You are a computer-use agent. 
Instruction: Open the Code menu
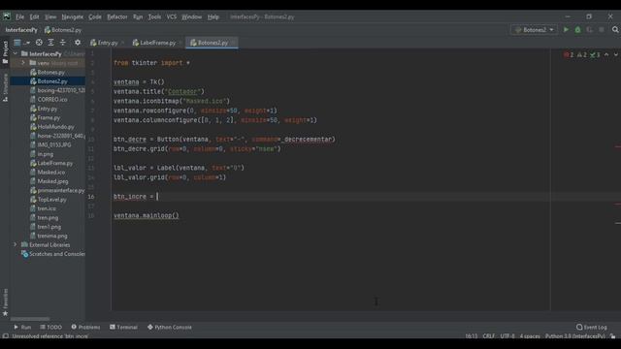point(95,17)
